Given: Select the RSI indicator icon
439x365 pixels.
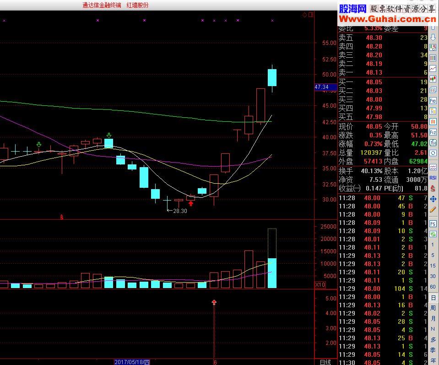Looking at the screenshot, I should [433, 178].
